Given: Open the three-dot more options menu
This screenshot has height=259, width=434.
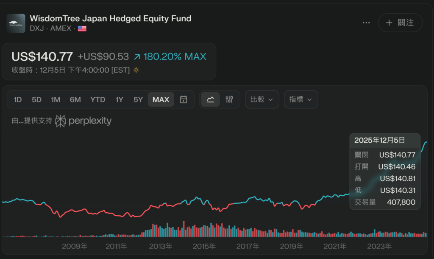Looking at the screenshot, I should click(366, 23).
